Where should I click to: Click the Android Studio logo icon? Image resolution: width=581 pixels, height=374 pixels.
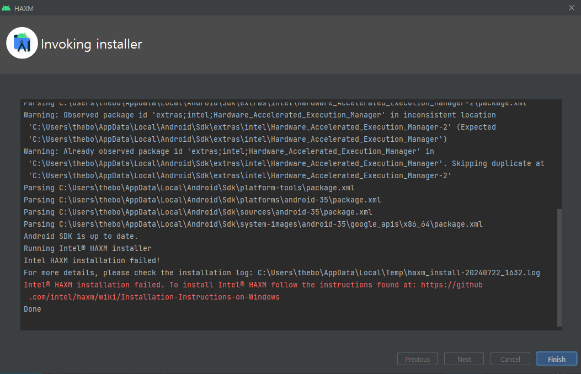pos(22,43)
